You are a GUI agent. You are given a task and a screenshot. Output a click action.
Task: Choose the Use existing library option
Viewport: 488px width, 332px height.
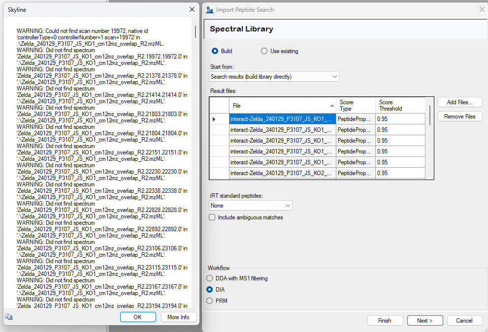pos(264,51)
